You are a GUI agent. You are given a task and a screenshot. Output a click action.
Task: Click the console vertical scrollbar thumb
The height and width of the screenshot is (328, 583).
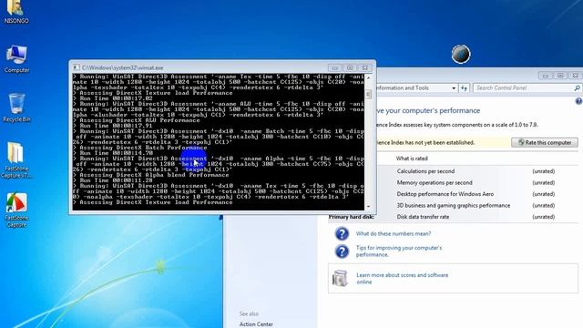368,94
